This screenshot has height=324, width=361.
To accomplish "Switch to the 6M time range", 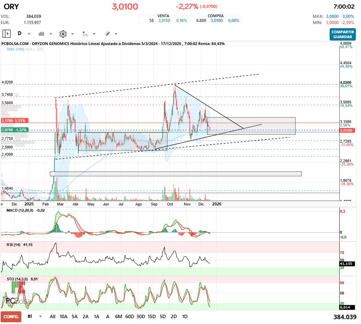I will click(x=119, y=316).
